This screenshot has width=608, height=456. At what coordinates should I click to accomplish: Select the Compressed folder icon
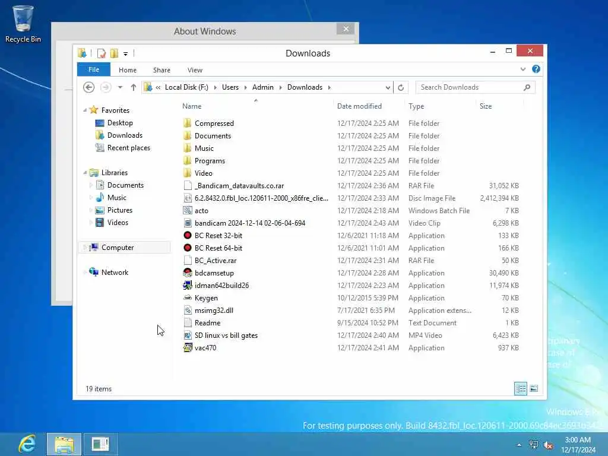(x=187, y=123)
